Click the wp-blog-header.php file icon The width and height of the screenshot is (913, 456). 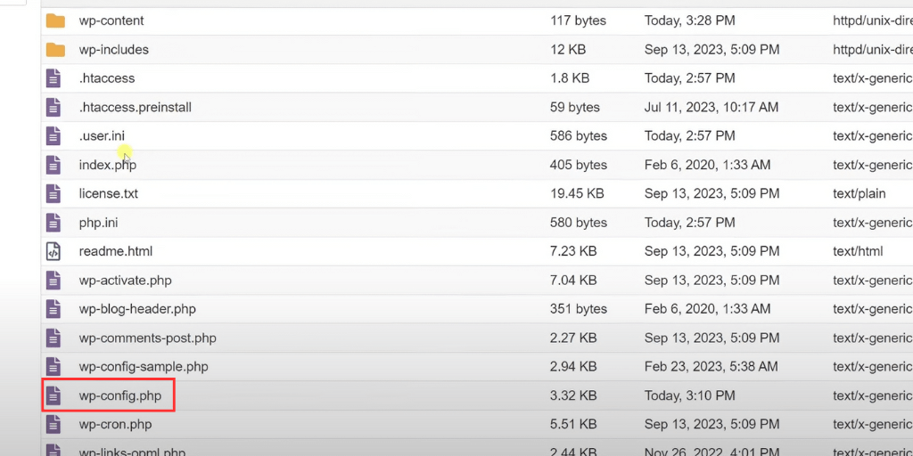tap(53, 309)
